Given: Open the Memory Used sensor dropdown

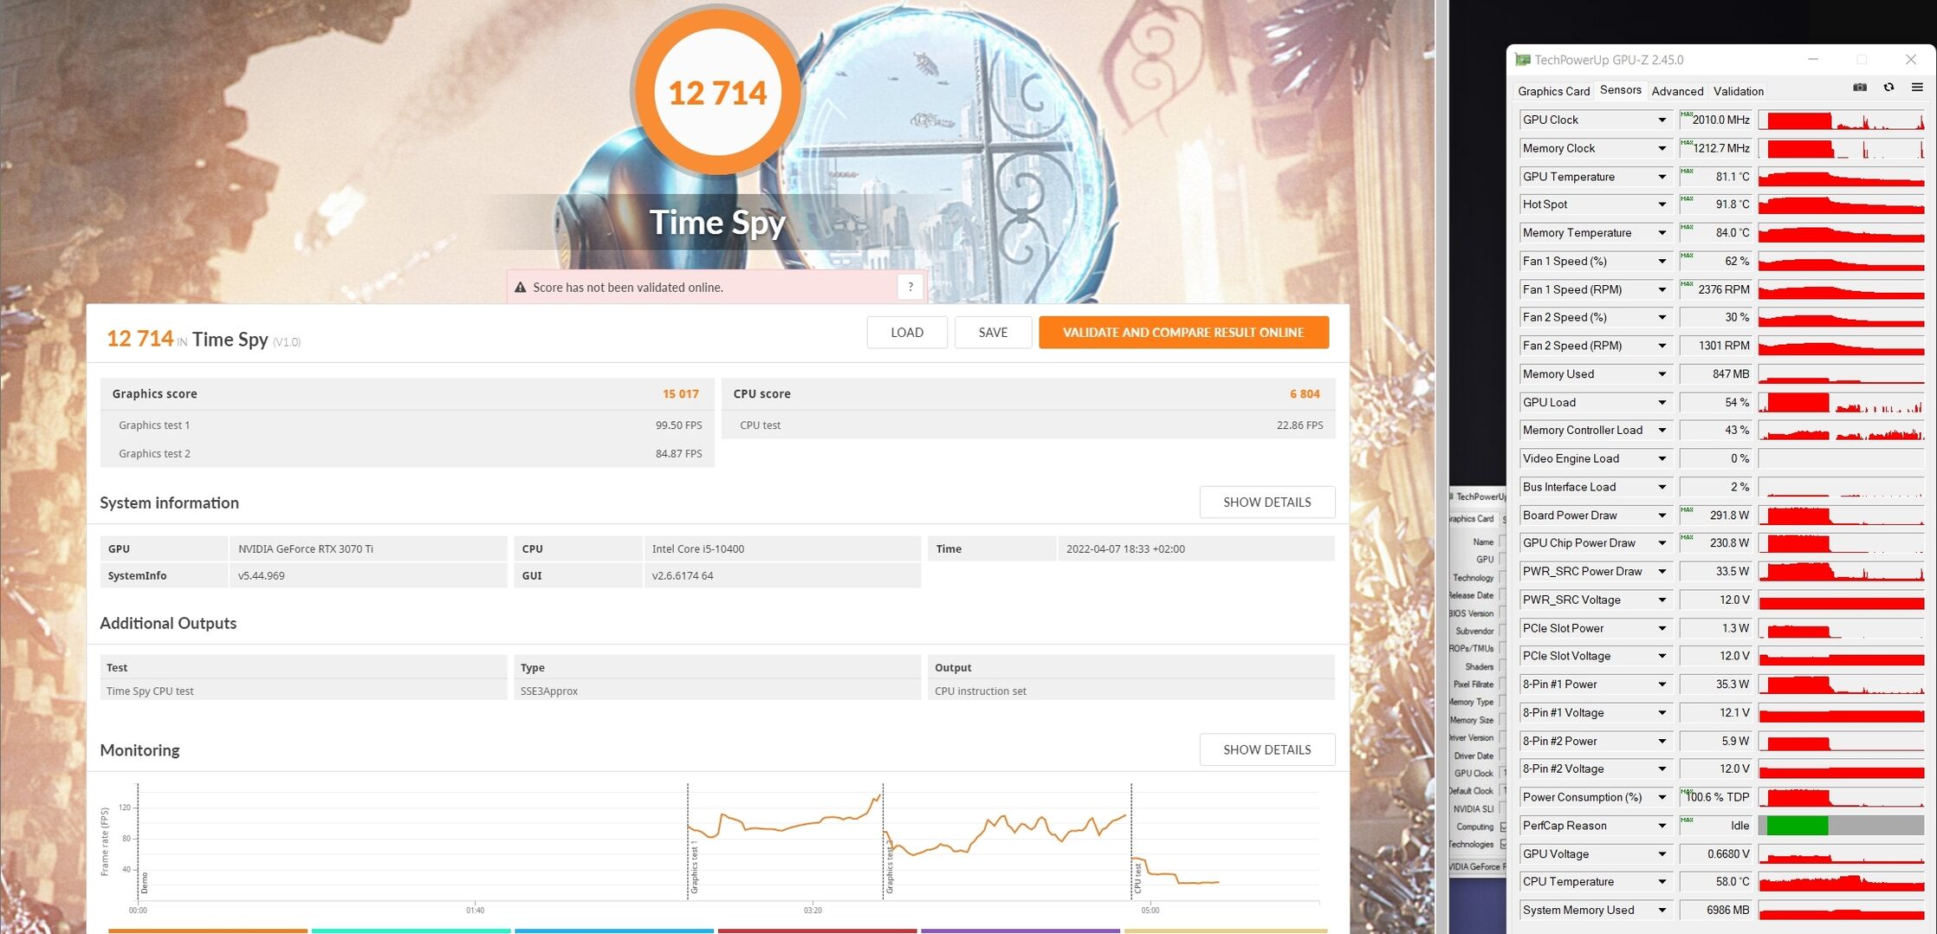Looking at the screenshot, I should tap(1662, 374).
